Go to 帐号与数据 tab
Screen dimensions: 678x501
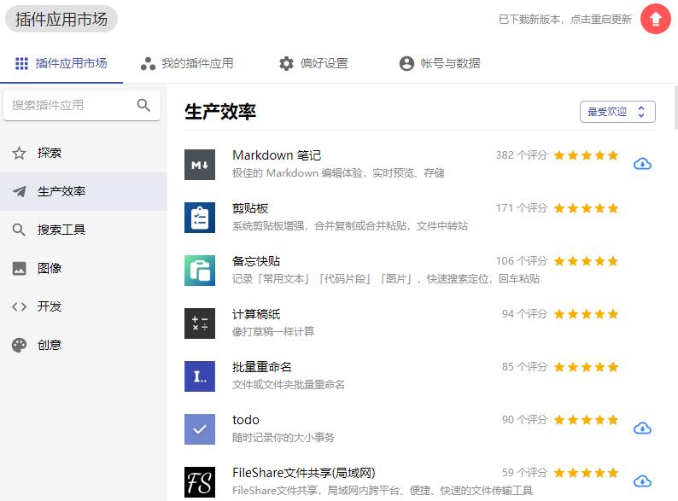[x=440, y=63]
